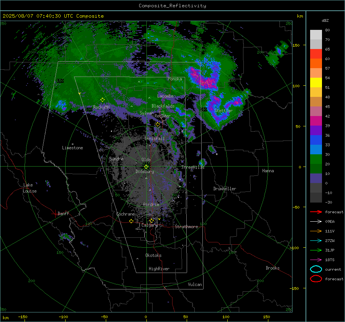345x322 pixels.
Task: Click the yellow diamond marker below Cochrane
Action: 131,221
